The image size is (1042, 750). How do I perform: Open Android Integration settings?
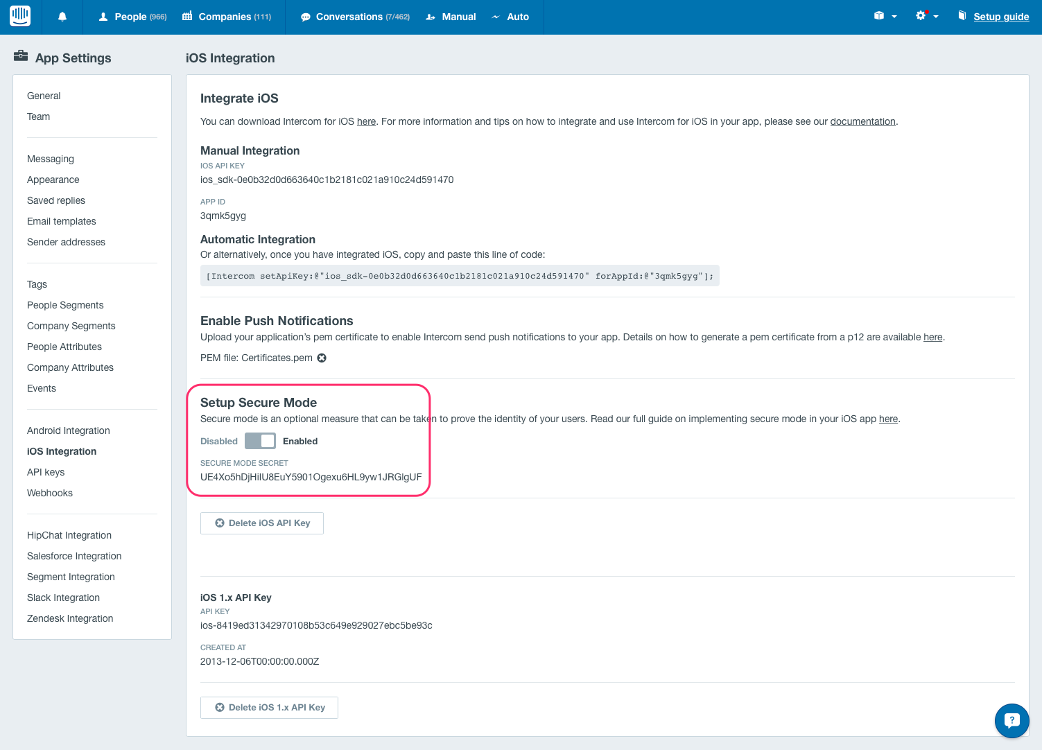(x=69, y=430)
